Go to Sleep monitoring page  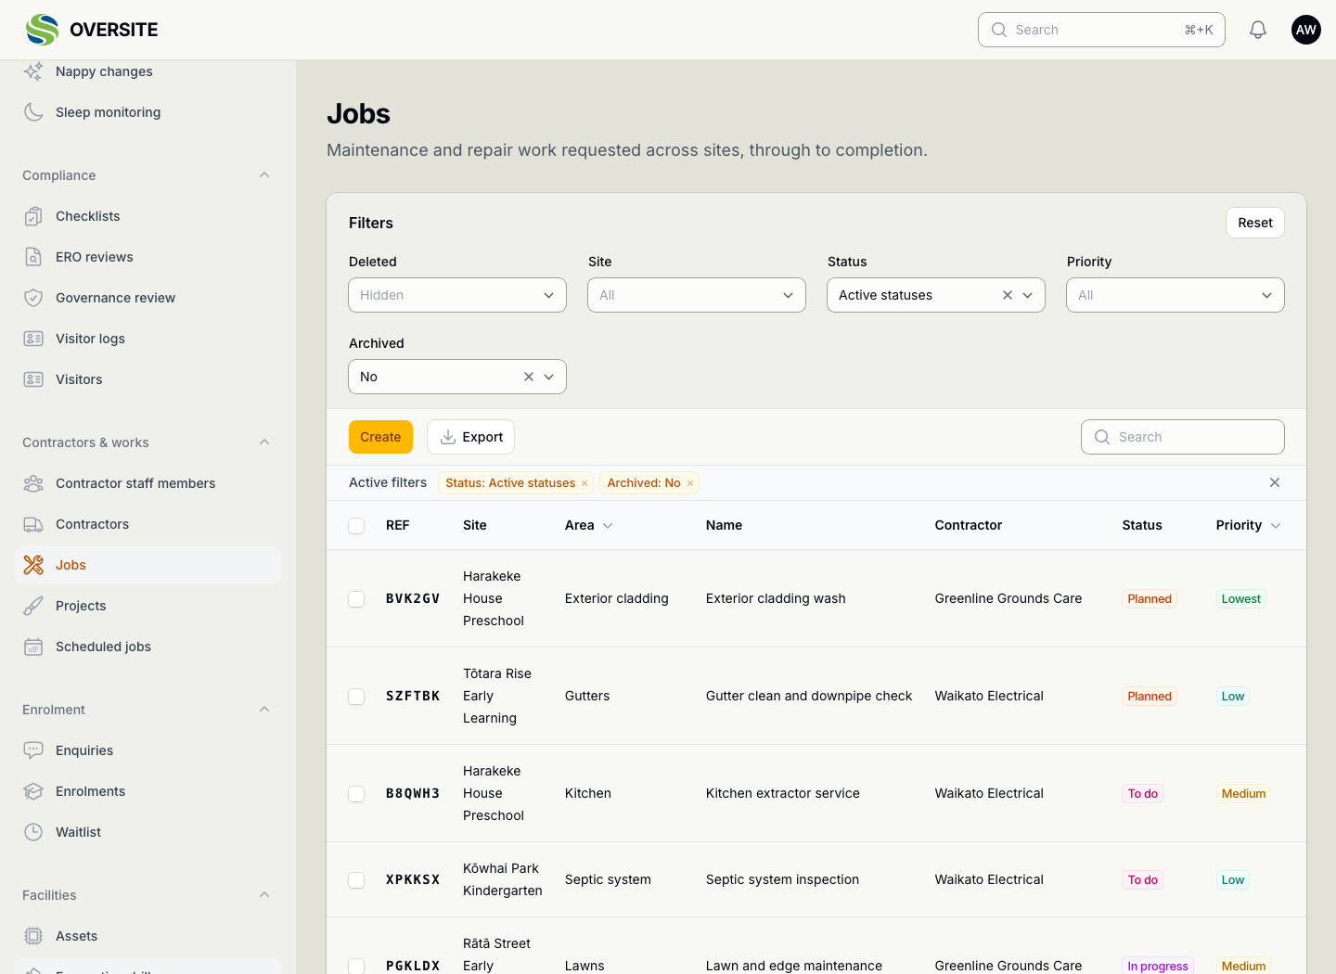click(x=148, y=112)
